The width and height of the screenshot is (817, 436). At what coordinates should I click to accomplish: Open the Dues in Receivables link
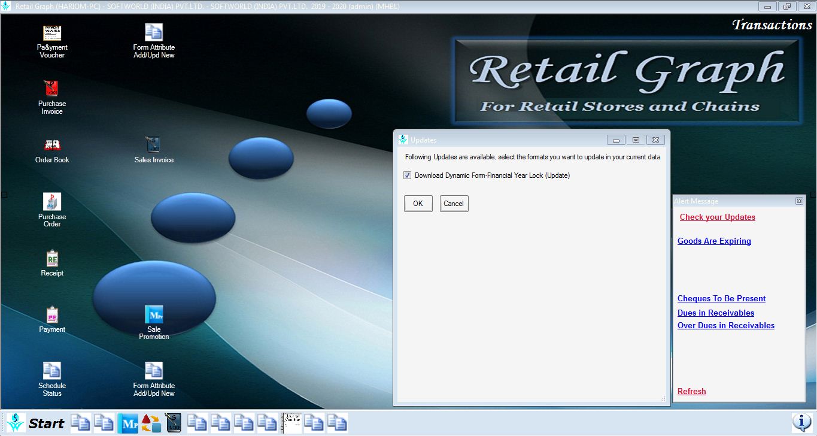[x=716, y=313]
